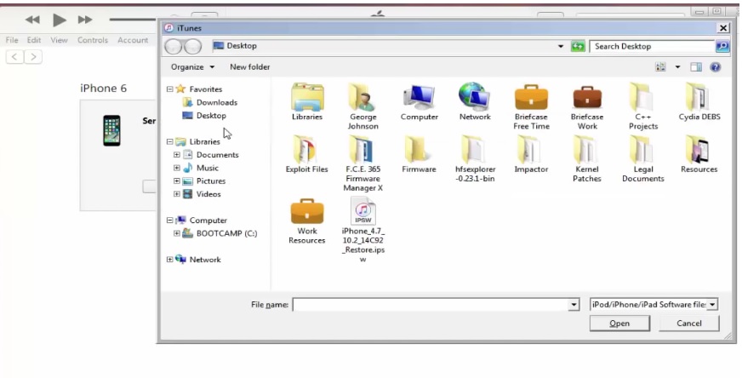Click iTunes back navigation button
Image resolution: width=742 pixels, height=378 pixels.
pos(14,57)
